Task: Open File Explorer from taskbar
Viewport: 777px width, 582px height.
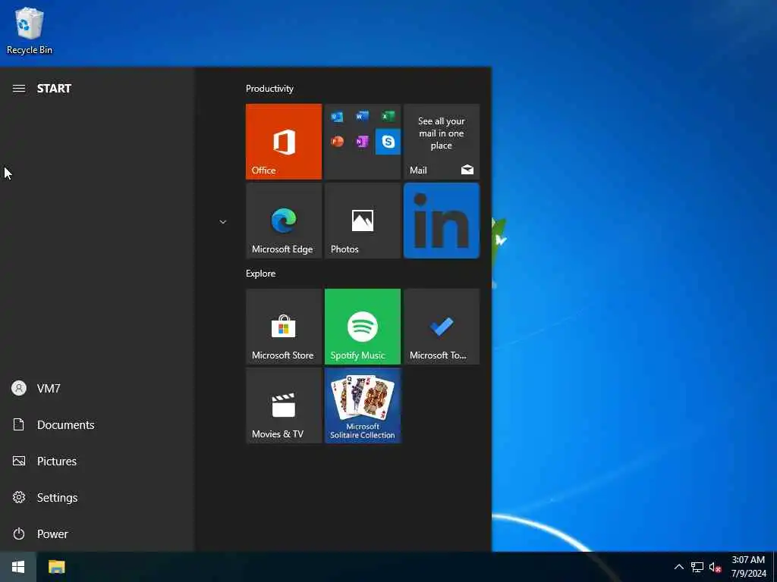Action: [56, 567]
